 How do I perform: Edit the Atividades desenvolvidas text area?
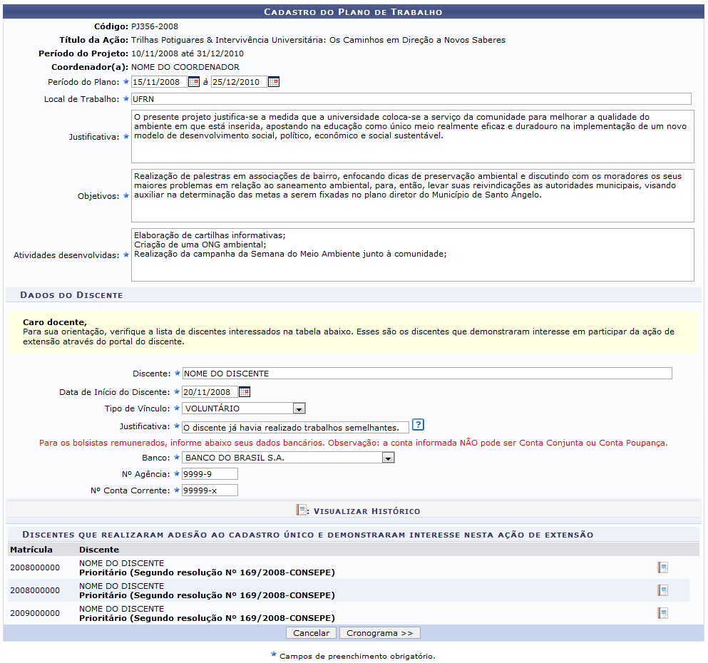[412, 255]
